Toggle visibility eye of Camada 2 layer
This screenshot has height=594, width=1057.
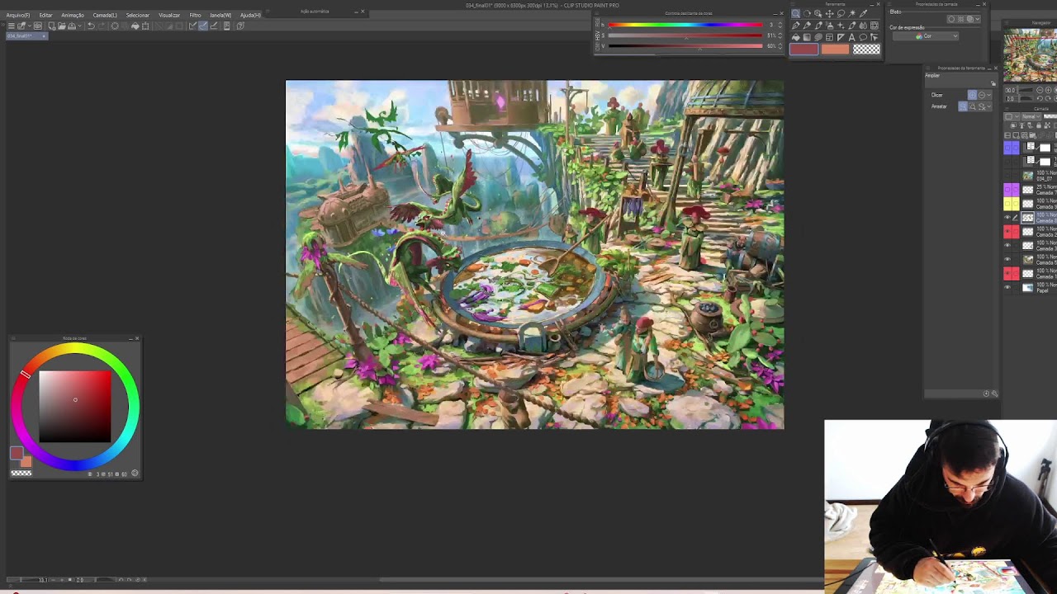[x=1007, y=232]
